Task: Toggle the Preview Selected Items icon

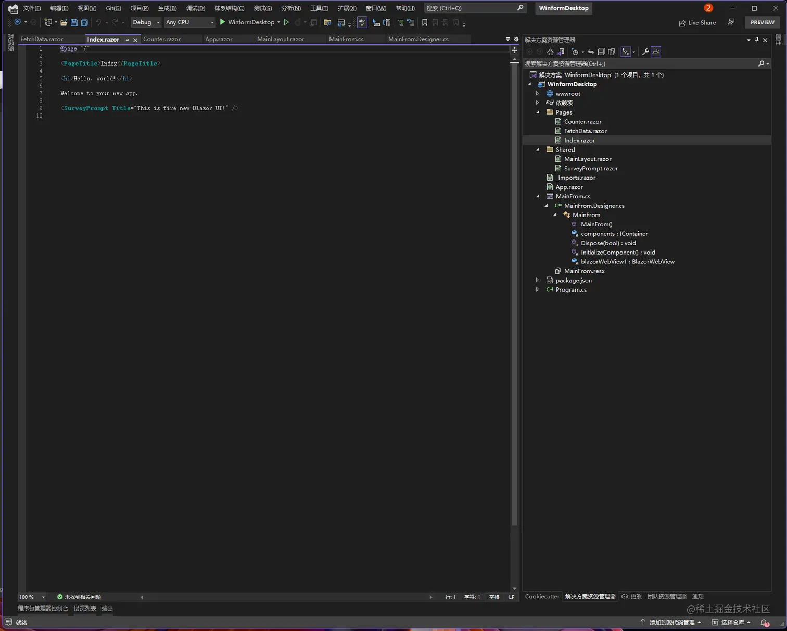Action: click(x=656, y=52)
